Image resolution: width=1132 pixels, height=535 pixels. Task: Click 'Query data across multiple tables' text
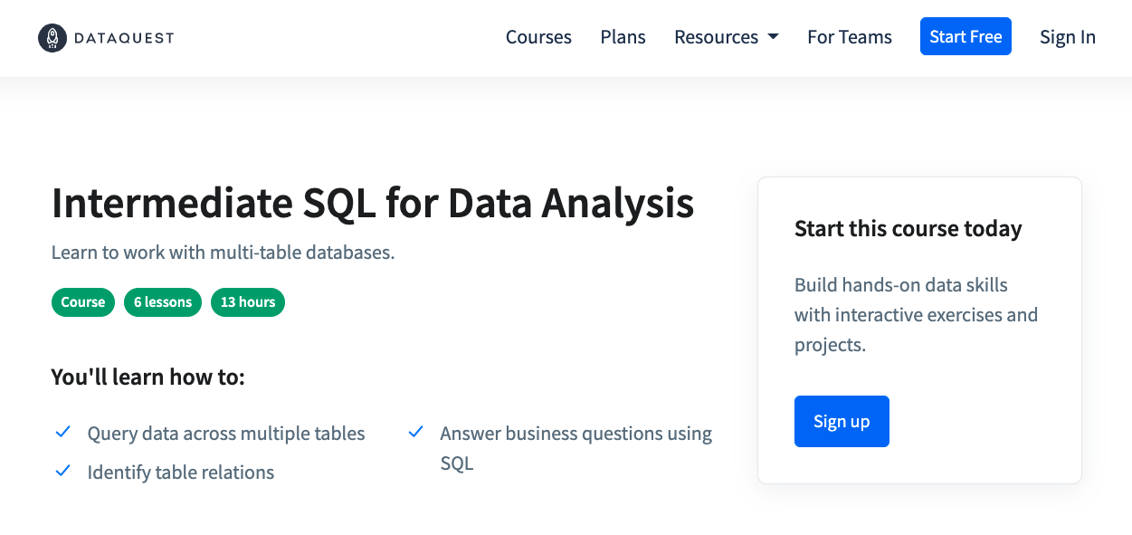tap(226, 434)
